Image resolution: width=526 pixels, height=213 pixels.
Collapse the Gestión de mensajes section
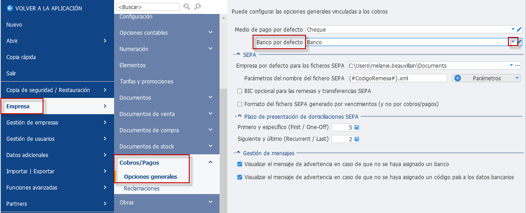point(238,153)
